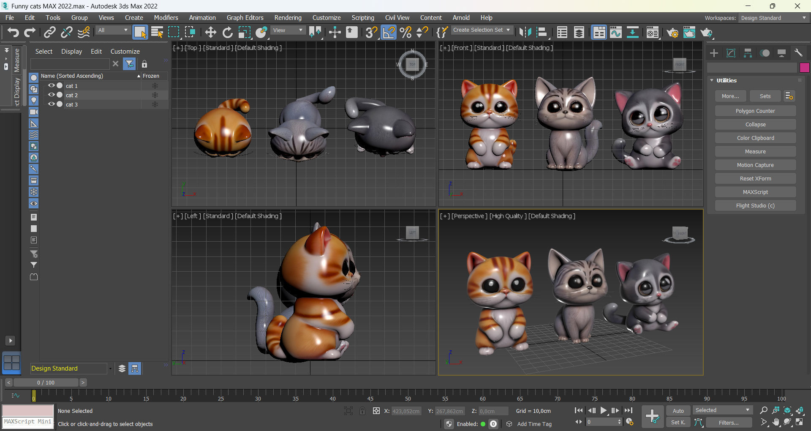The height and width of the screenshot is (431, 811).
Task: Hide cat 2 with eye icon
Action: click(x=52, y=95)
